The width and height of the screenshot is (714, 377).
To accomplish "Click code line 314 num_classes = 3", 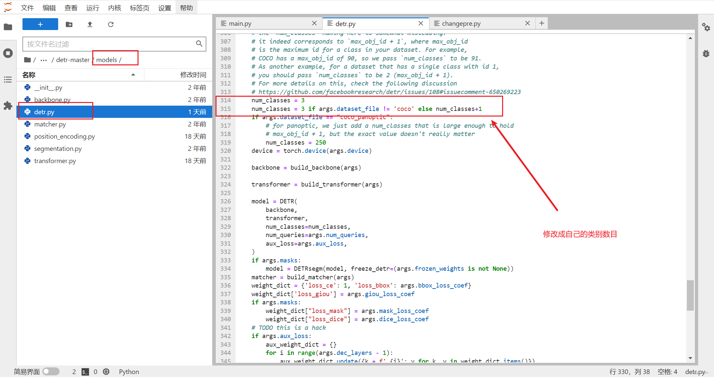I will pyautogui.click(x=278, y=100).
